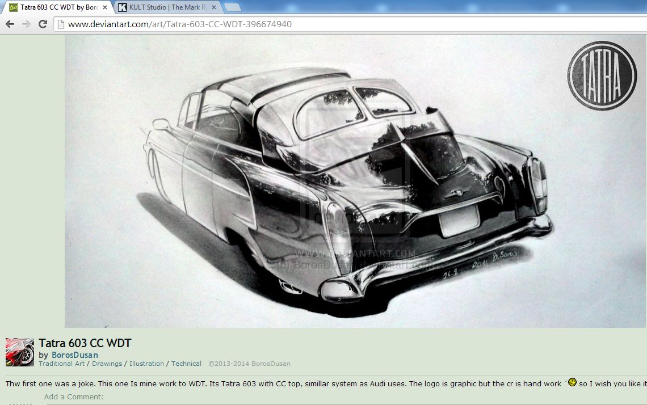This screenshot has height=405, width=647.
Task: Click the page icon in the address bar
Action: [61, 24]
